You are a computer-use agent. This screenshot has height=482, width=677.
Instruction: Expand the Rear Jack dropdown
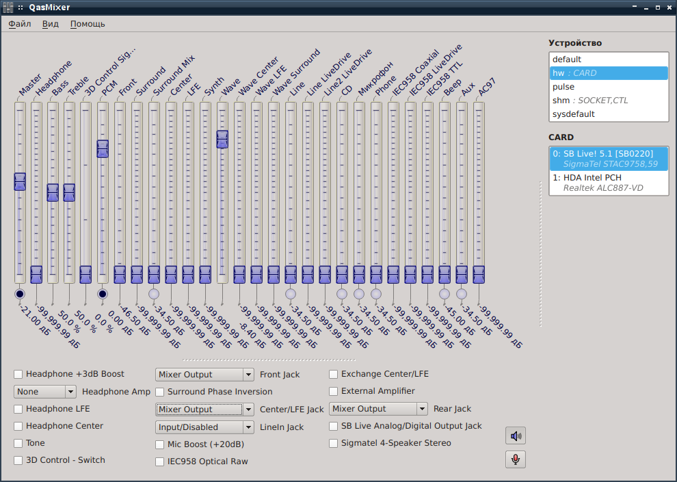[x=378, y=409]
